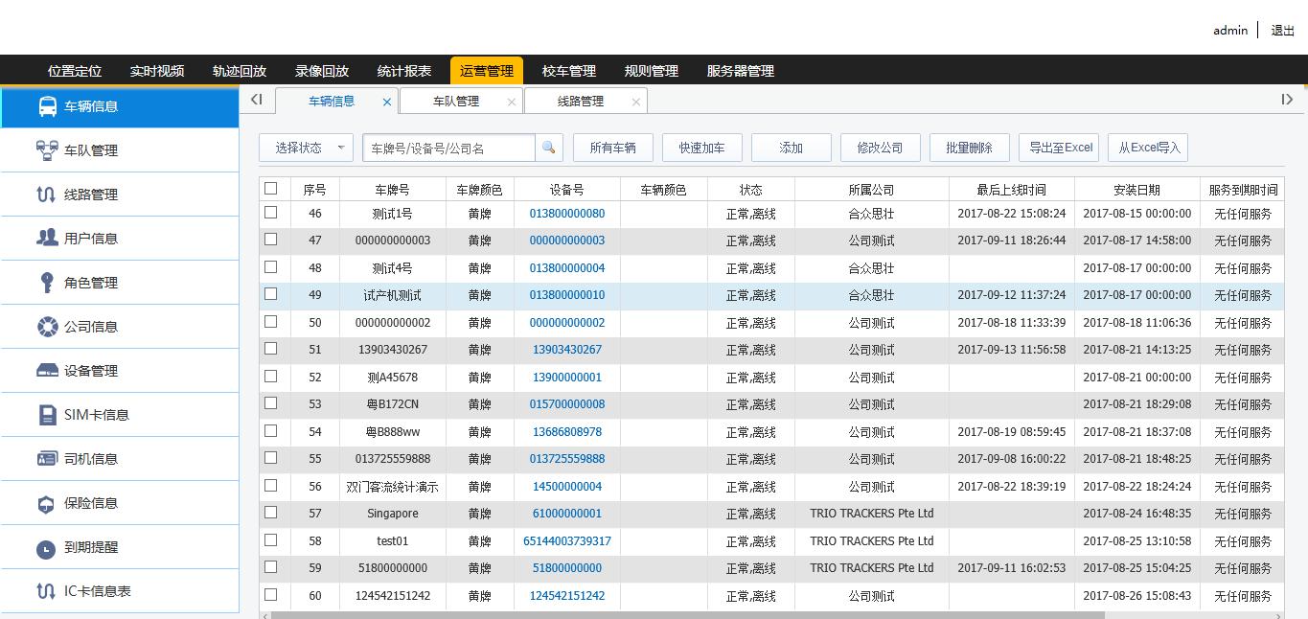Click the device icon beside 设备管理
The image size is (1308, 619).
47,371
